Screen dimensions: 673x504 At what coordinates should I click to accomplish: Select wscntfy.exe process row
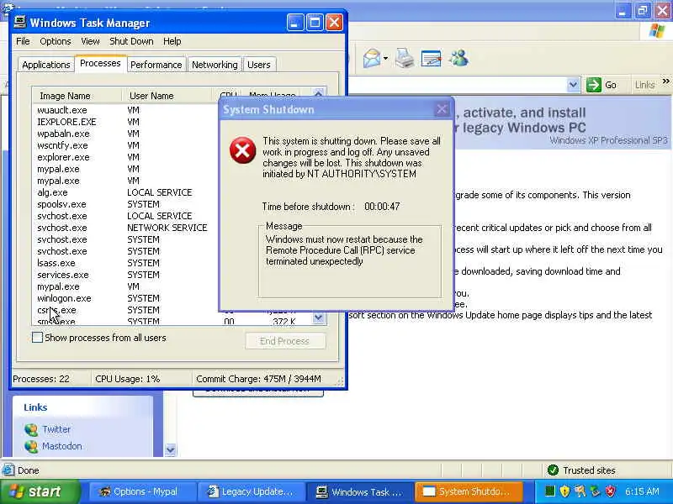tap(127, 145)
